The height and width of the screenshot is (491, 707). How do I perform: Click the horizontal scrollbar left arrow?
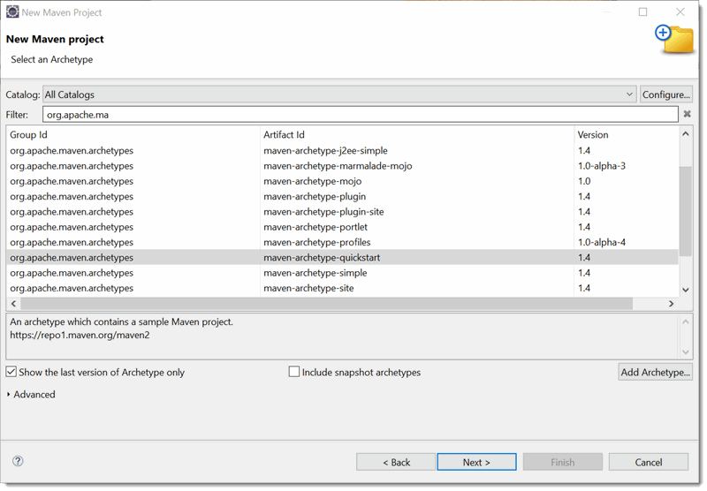[13, 304]
